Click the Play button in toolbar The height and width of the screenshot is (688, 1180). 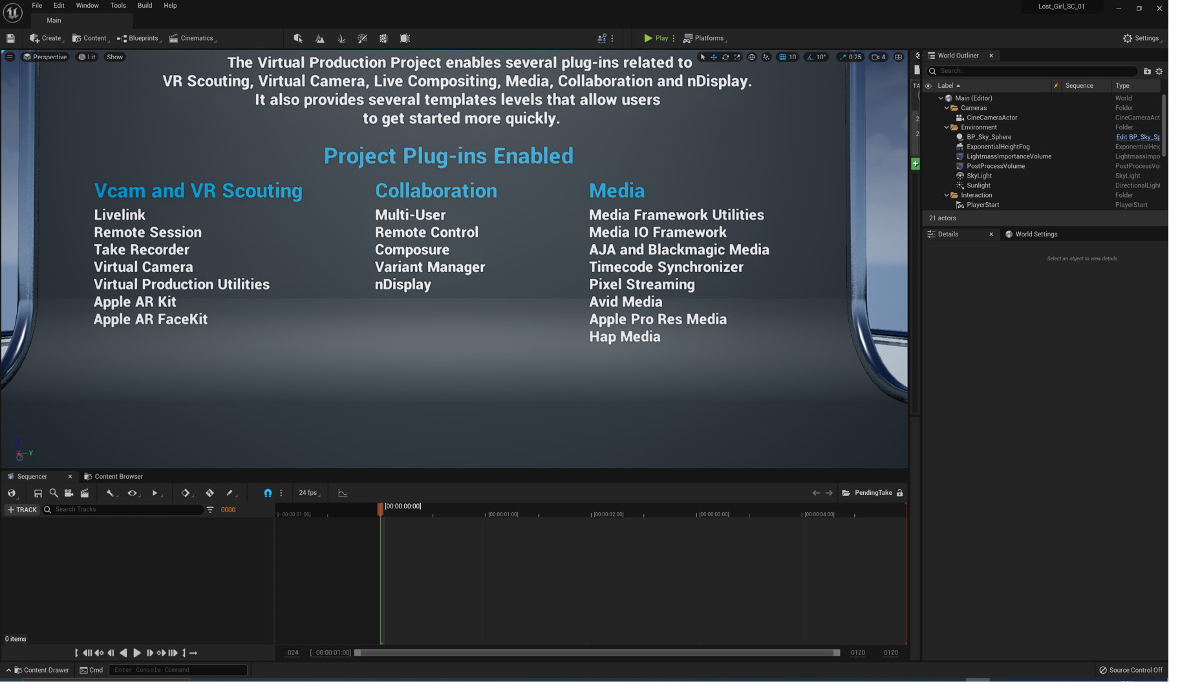[656, 39]
